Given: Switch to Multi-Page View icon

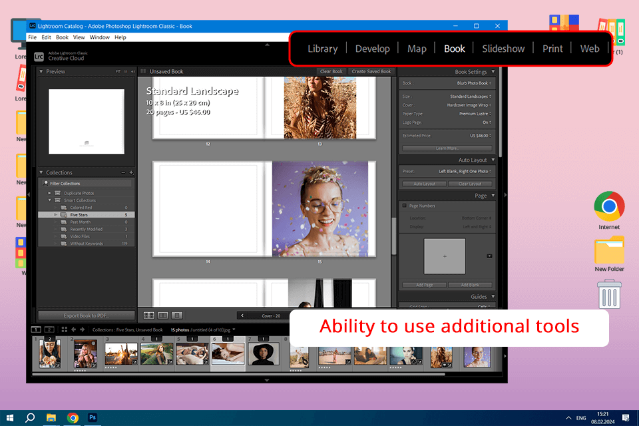Looking at the screenshot, I should pos(148,315).
